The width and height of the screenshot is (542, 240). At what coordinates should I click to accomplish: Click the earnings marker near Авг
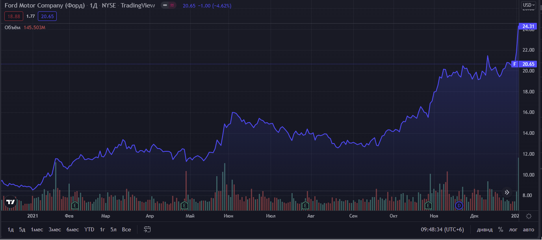305,205
